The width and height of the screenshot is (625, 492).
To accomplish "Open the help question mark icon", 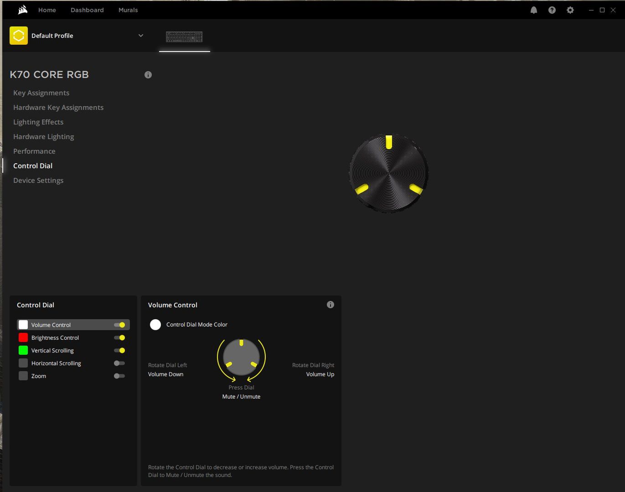I will pos(552,10).
